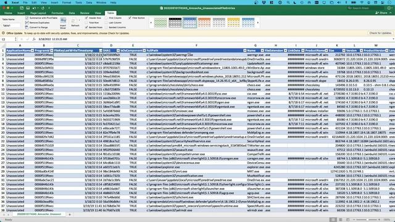Toggle the Banded Rows checkbox
395x222 pixels.
click(86, 27)
